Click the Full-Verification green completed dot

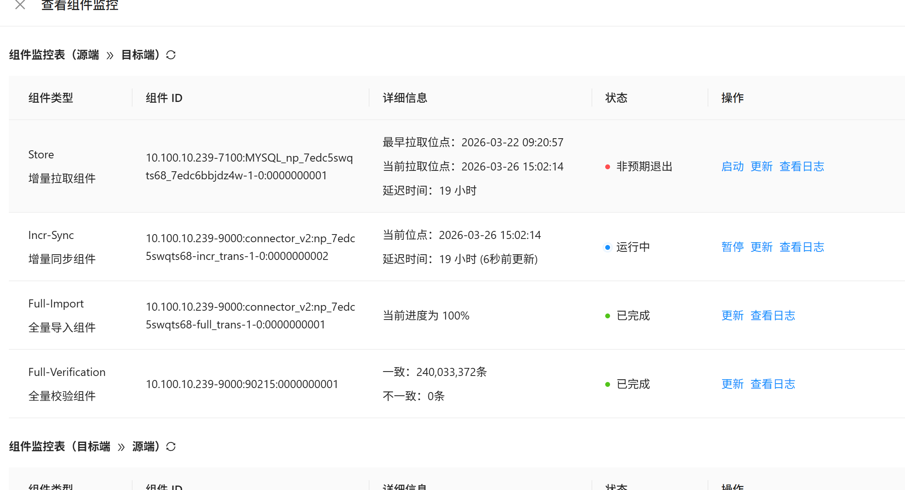(x=608, y=384)
